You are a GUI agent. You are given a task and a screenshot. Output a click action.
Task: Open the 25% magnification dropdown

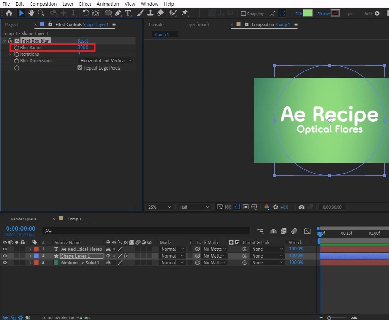(160, 207)
